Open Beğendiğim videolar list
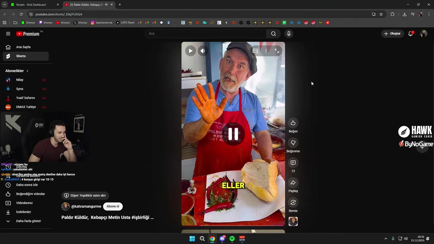The height and width of the screenshot is (244, 434). tap(26, 194)
